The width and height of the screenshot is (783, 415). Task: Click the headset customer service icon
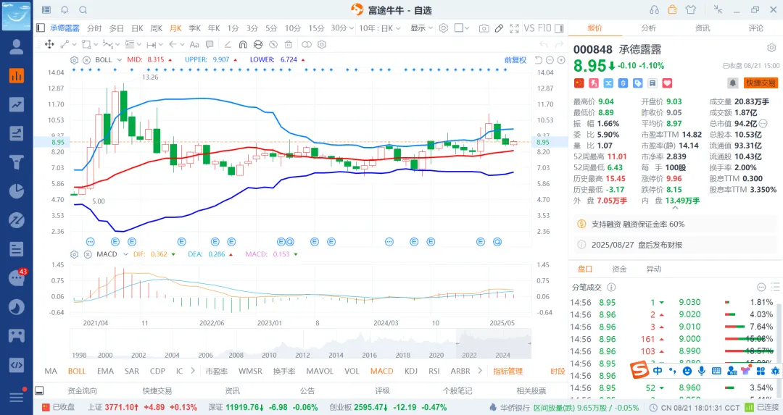654,10
